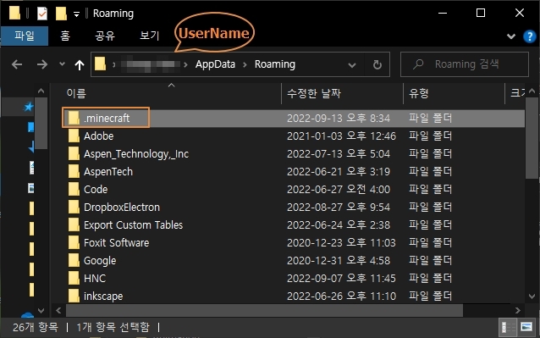This screenshot has width=540, height=338.
Task: Select the Foxit Software folder
Action: coord(117,243)
